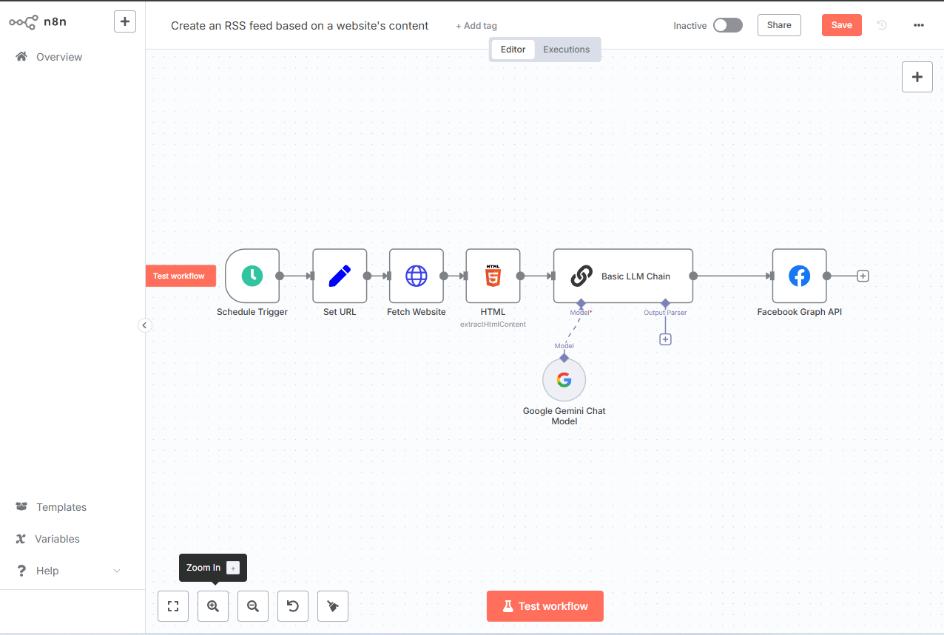Select the Schedule Trigger node
The image size is (944, 635).
pos(252,276)
